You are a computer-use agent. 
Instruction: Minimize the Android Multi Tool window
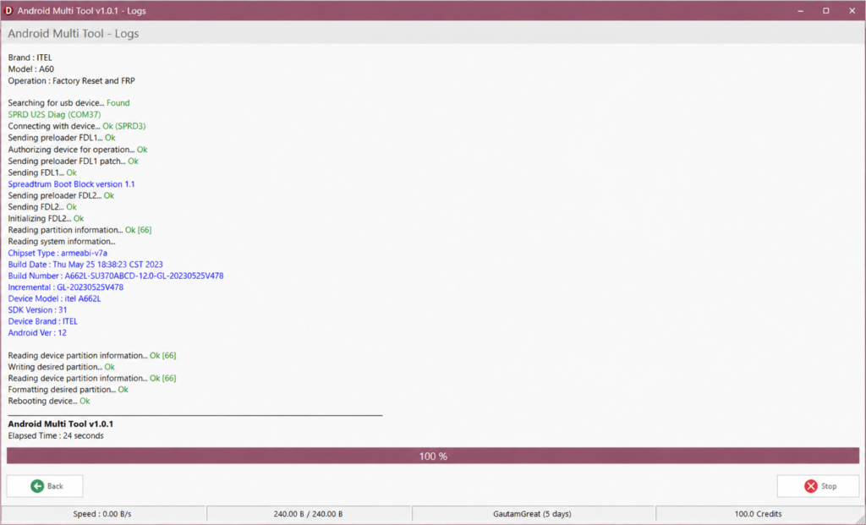coord(800,10)
